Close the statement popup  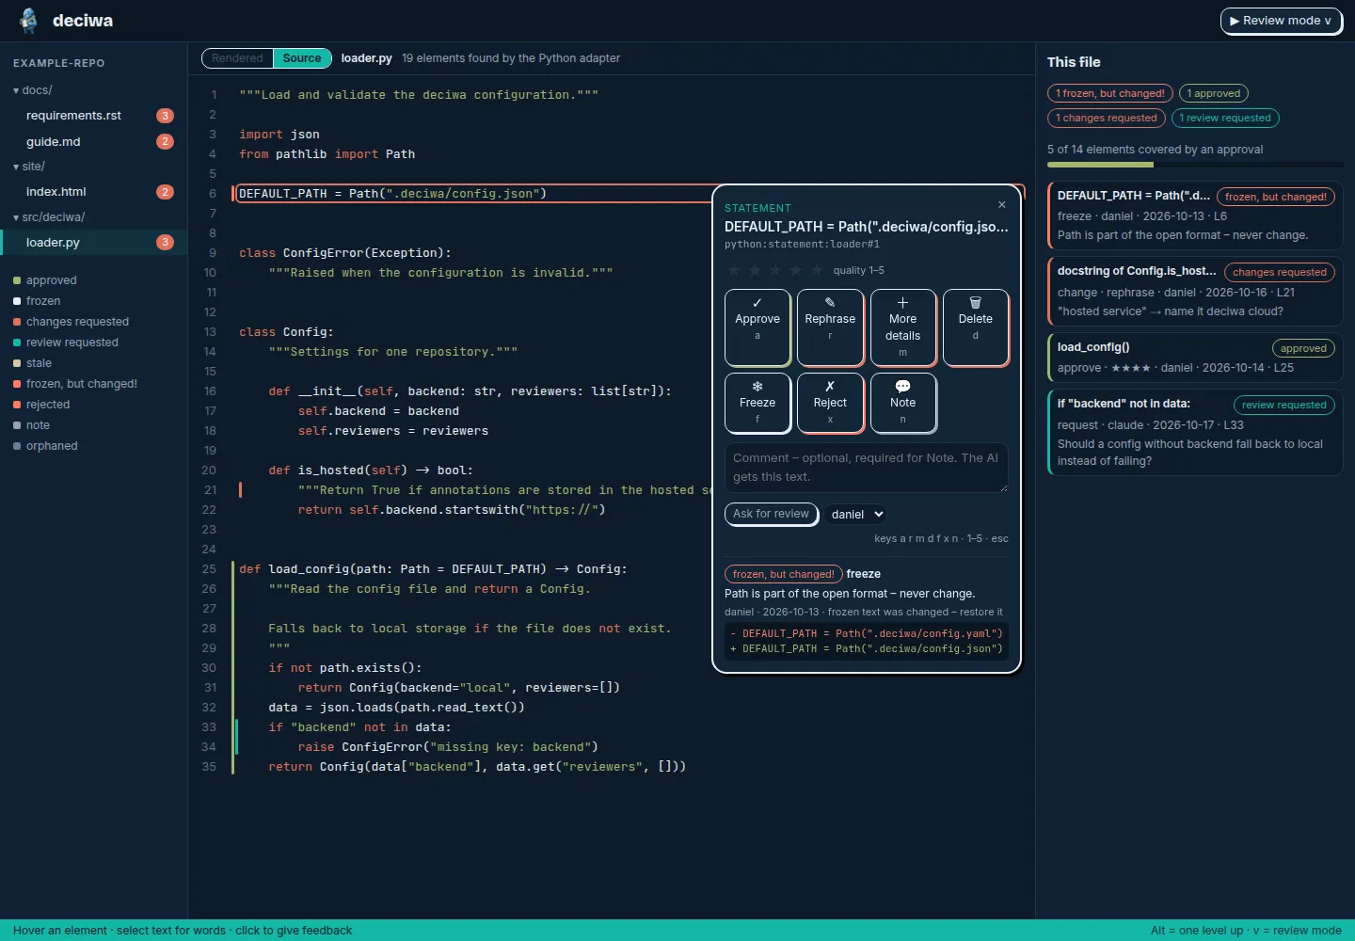point(1001,204)
